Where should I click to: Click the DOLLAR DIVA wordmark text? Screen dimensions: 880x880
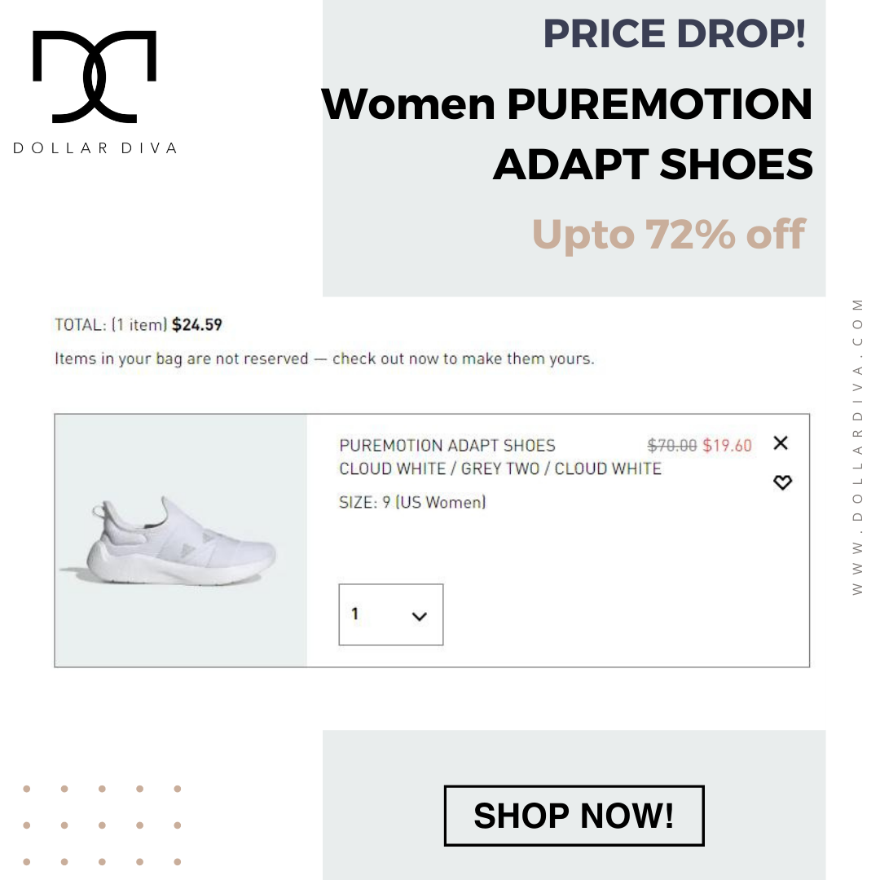(95, 148)
